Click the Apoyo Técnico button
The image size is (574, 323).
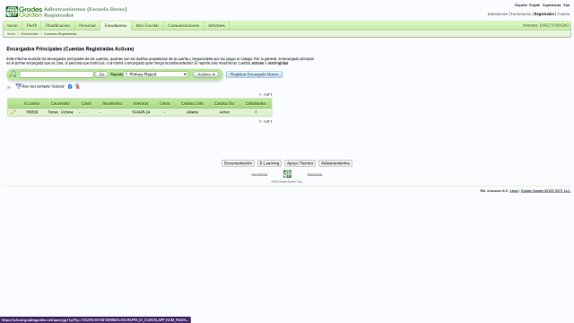coord(300,163)
